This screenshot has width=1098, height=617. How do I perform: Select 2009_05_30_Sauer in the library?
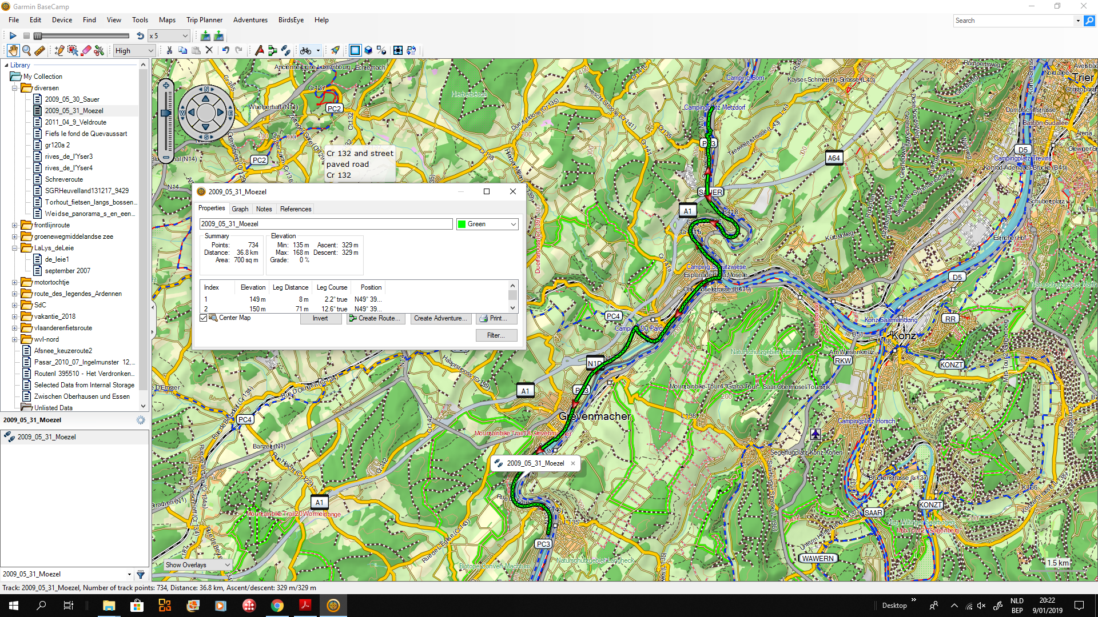coord(72,99)
